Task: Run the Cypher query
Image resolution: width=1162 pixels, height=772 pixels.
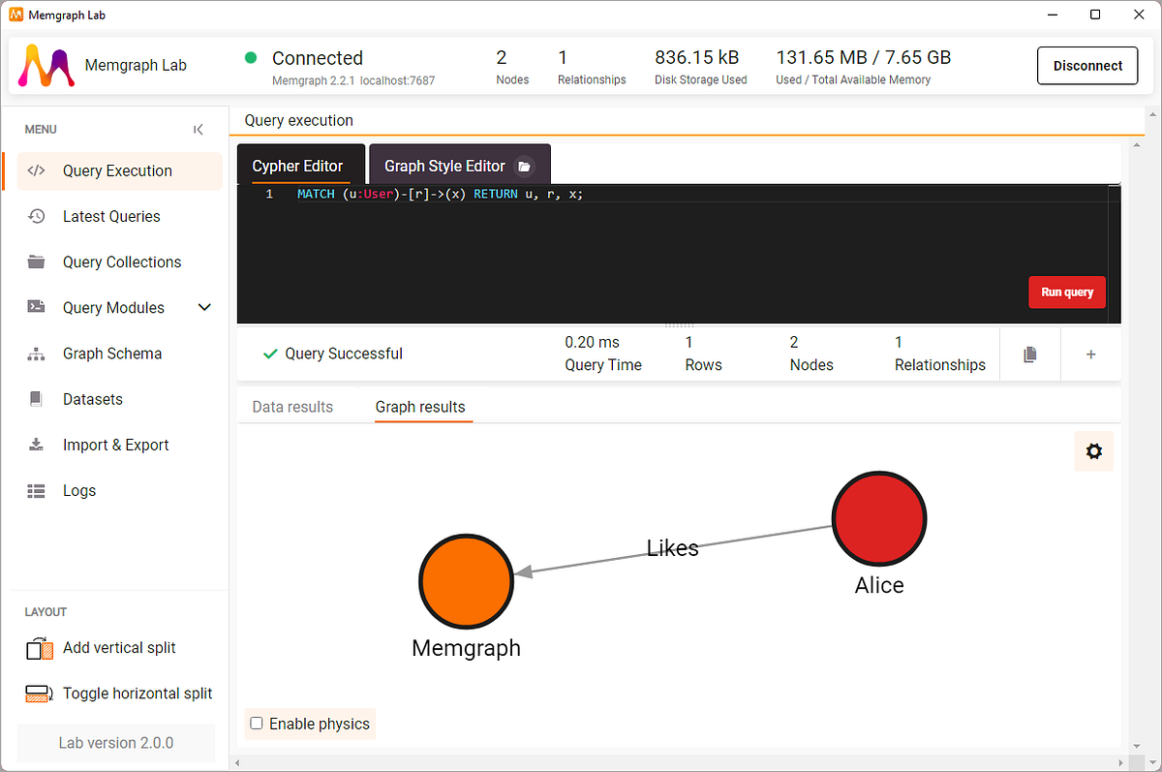Action: 1066,292
